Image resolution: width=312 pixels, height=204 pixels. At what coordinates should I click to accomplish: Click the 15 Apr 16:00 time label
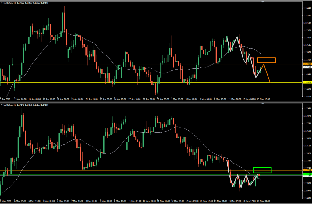click(49, 99)
